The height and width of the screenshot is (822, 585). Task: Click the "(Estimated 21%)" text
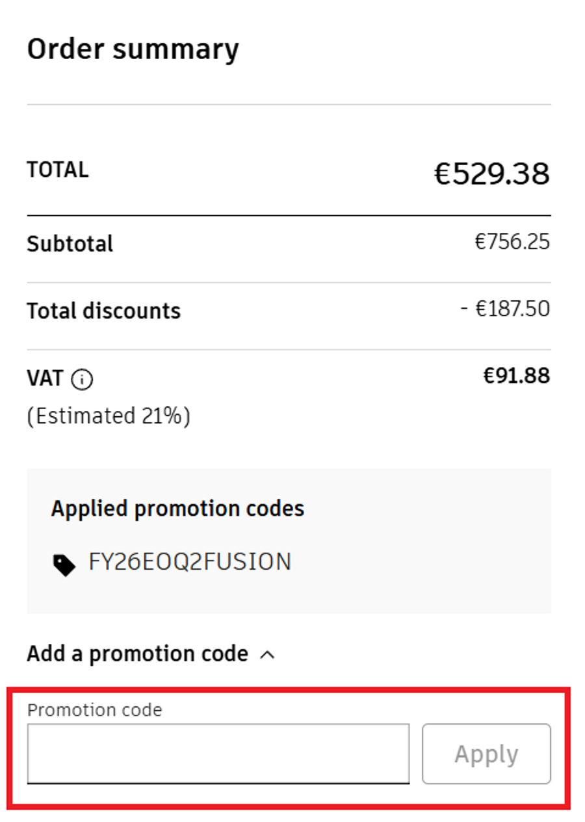(x=108, y=416)
